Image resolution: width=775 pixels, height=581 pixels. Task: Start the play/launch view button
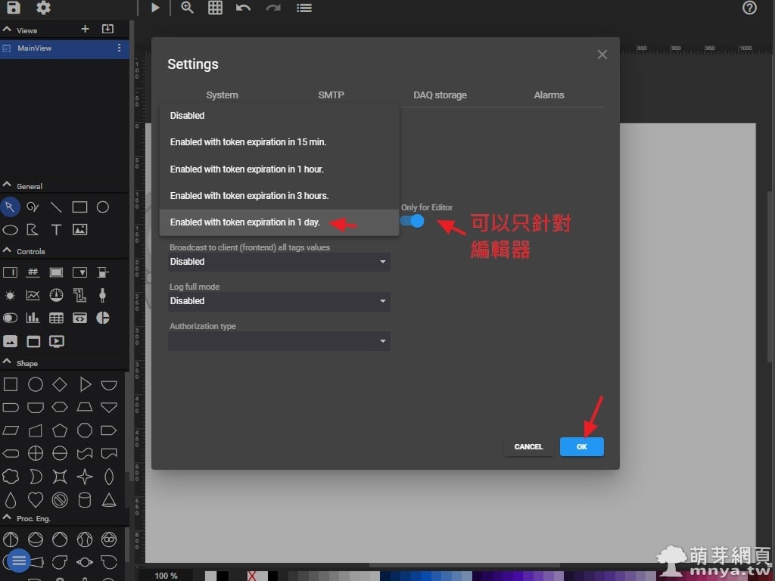click(155, 8)
